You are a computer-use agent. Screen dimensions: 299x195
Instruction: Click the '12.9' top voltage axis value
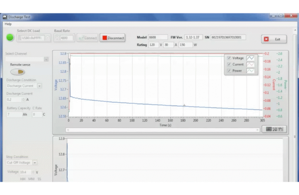pyautogui.click(x=63, y=54)
